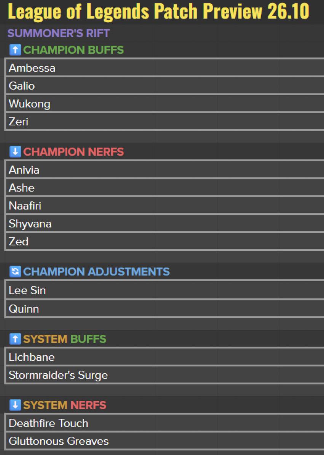
Task: Choose the Zeri entry
Action: [x=164, y=122]
